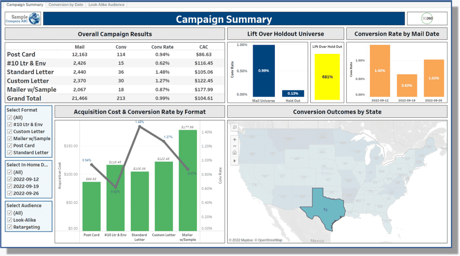Viewport: 460px width, 256px height.
Task: Toggle (All) under Select Audience
Action: point(10,213)
